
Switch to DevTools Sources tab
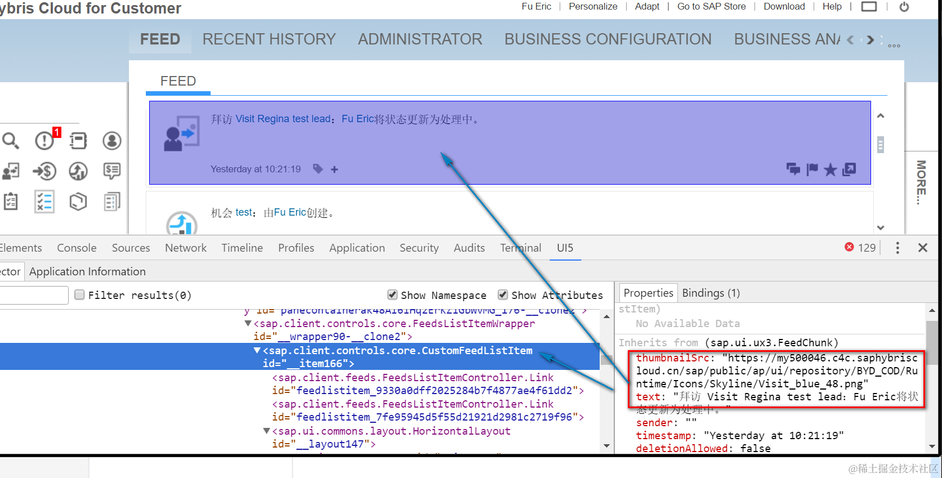[131, 248]
